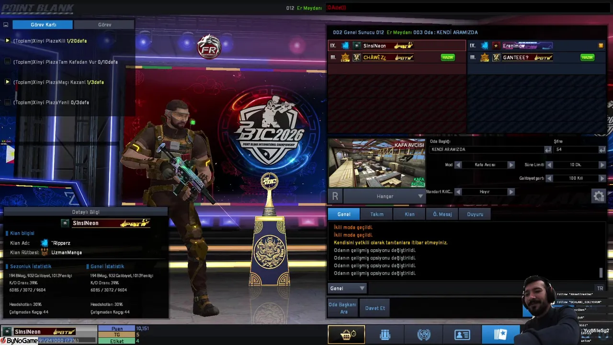613x345 pixels.
Task: Change Standart Kill option with left arrow
Action: pyautogui.click(x=458, y=192)
